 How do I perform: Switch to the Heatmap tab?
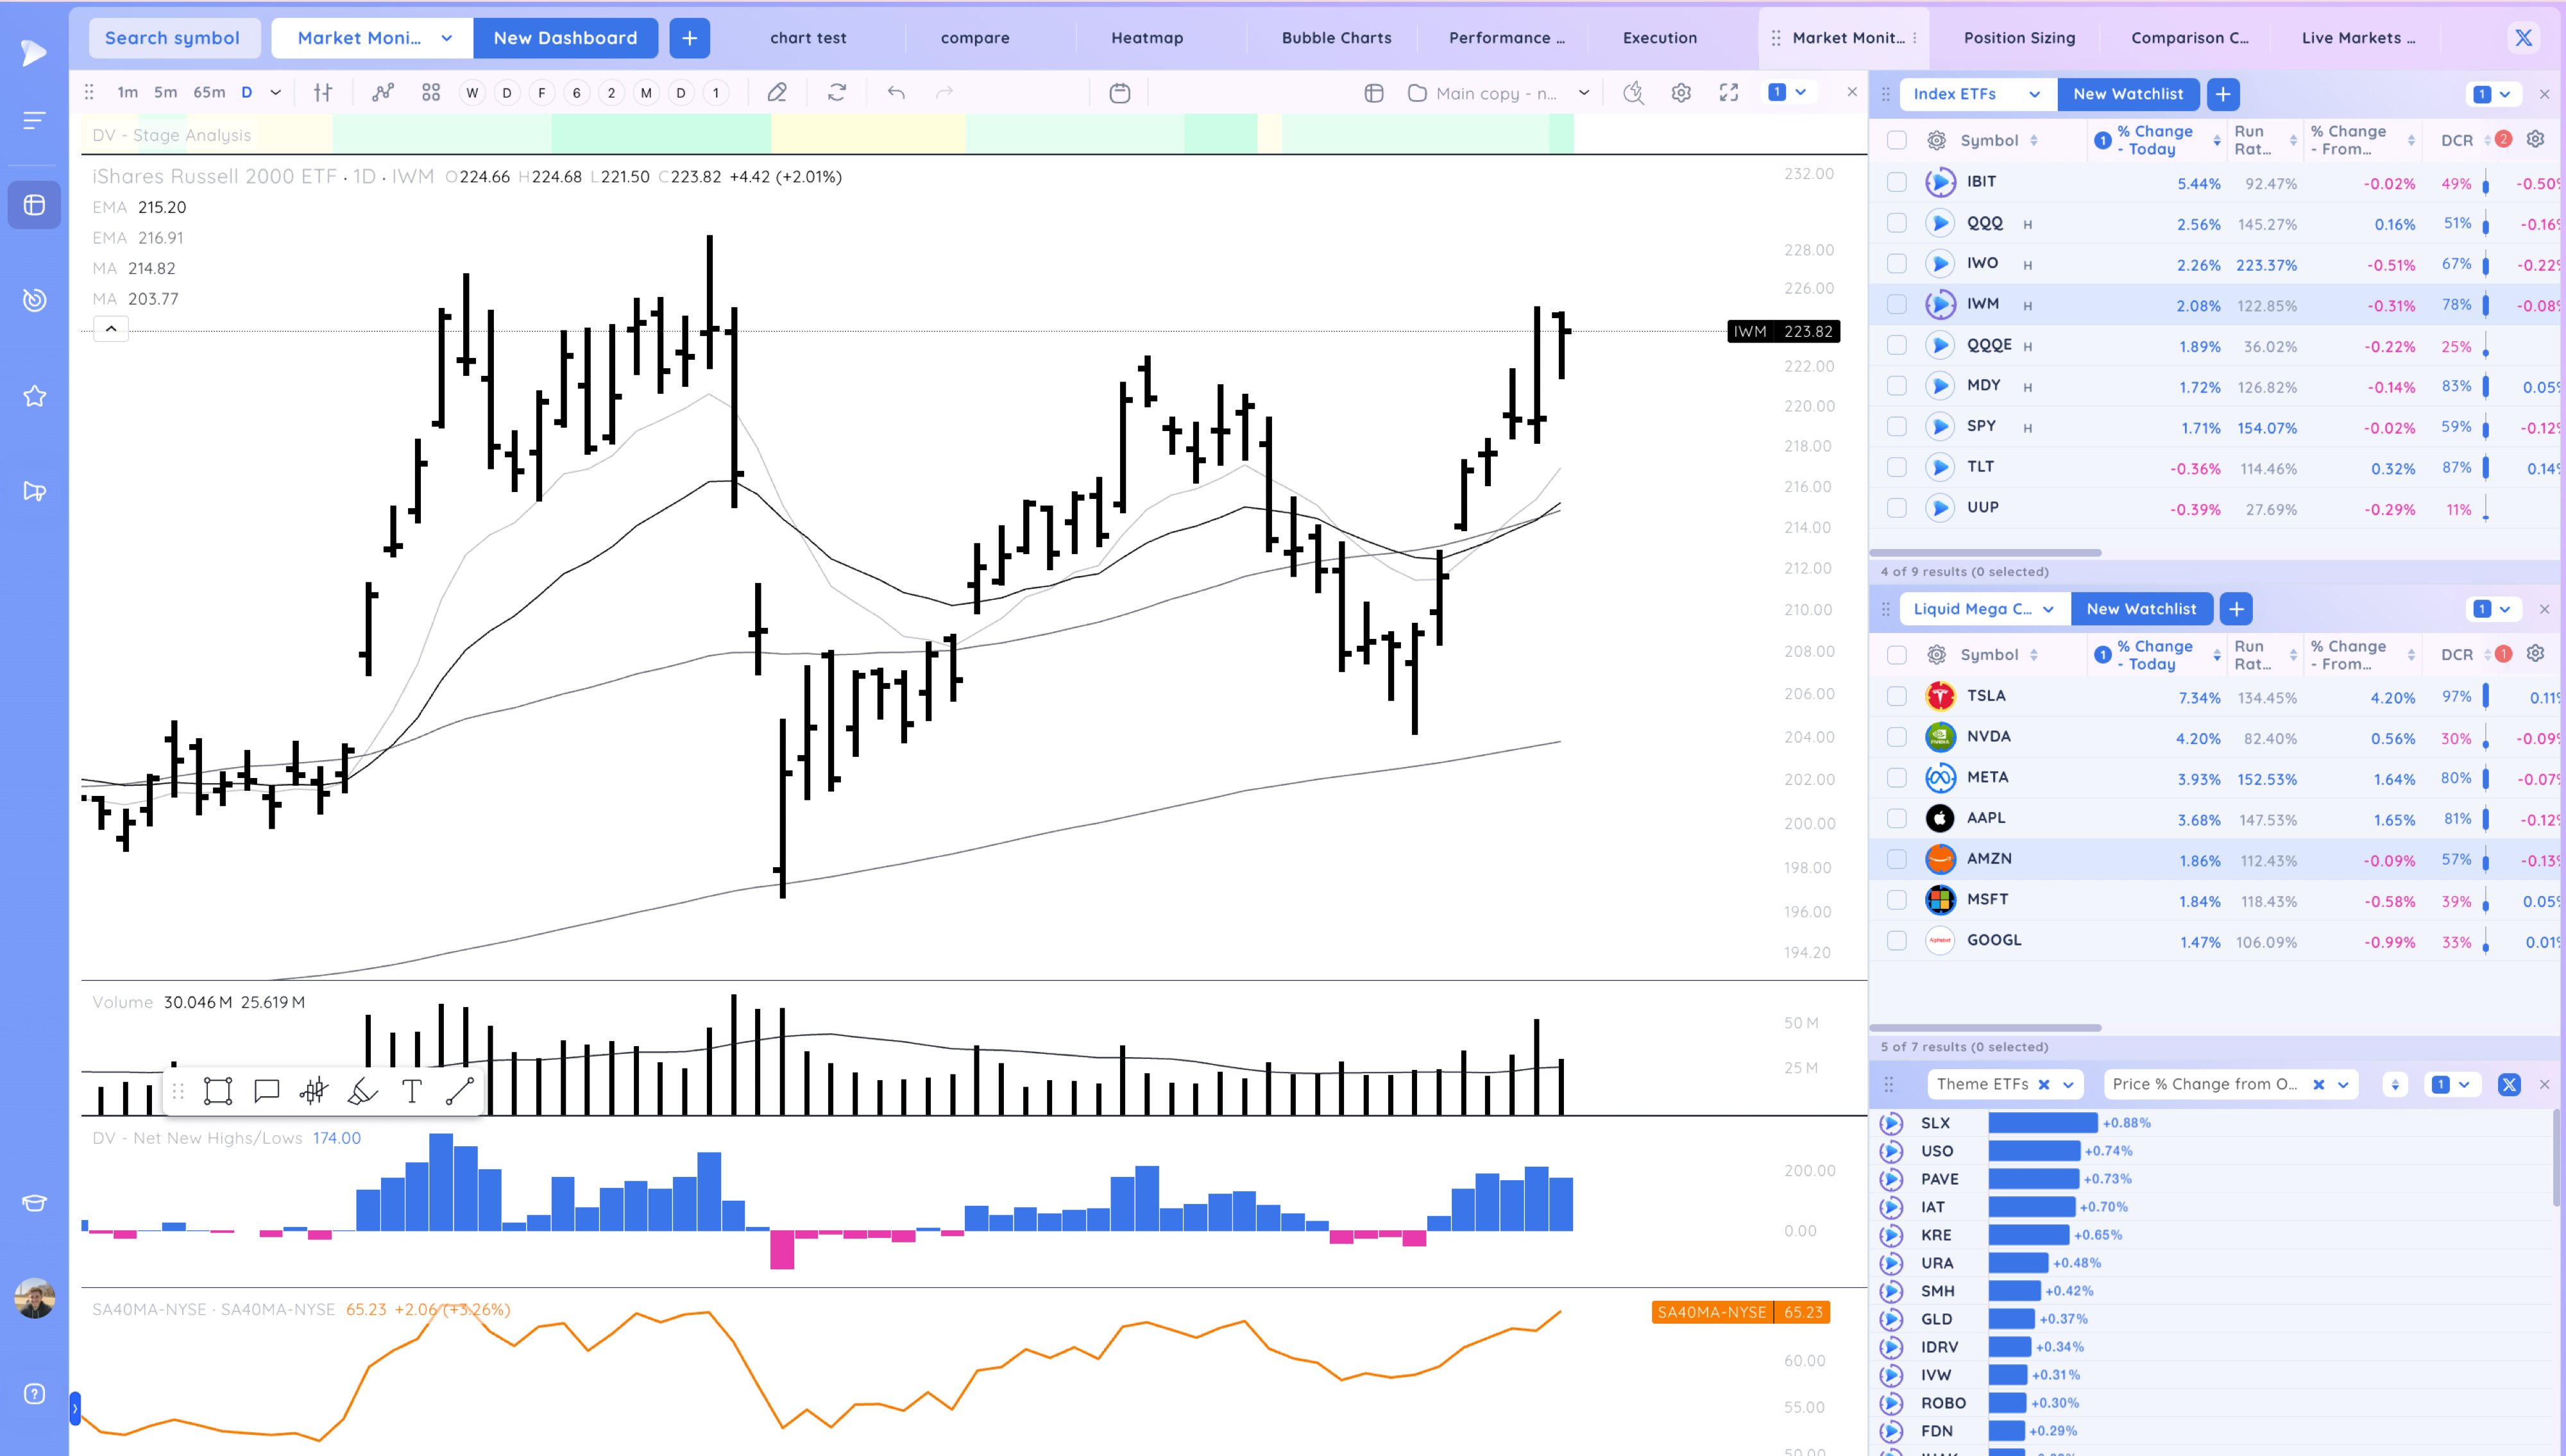(x=1146, y=38)
